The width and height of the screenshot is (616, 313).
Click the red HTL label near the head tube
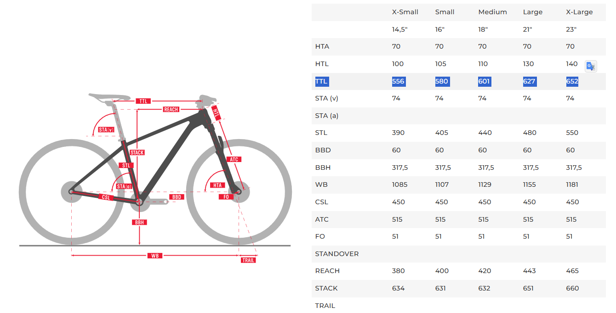[x=217, y=113]
